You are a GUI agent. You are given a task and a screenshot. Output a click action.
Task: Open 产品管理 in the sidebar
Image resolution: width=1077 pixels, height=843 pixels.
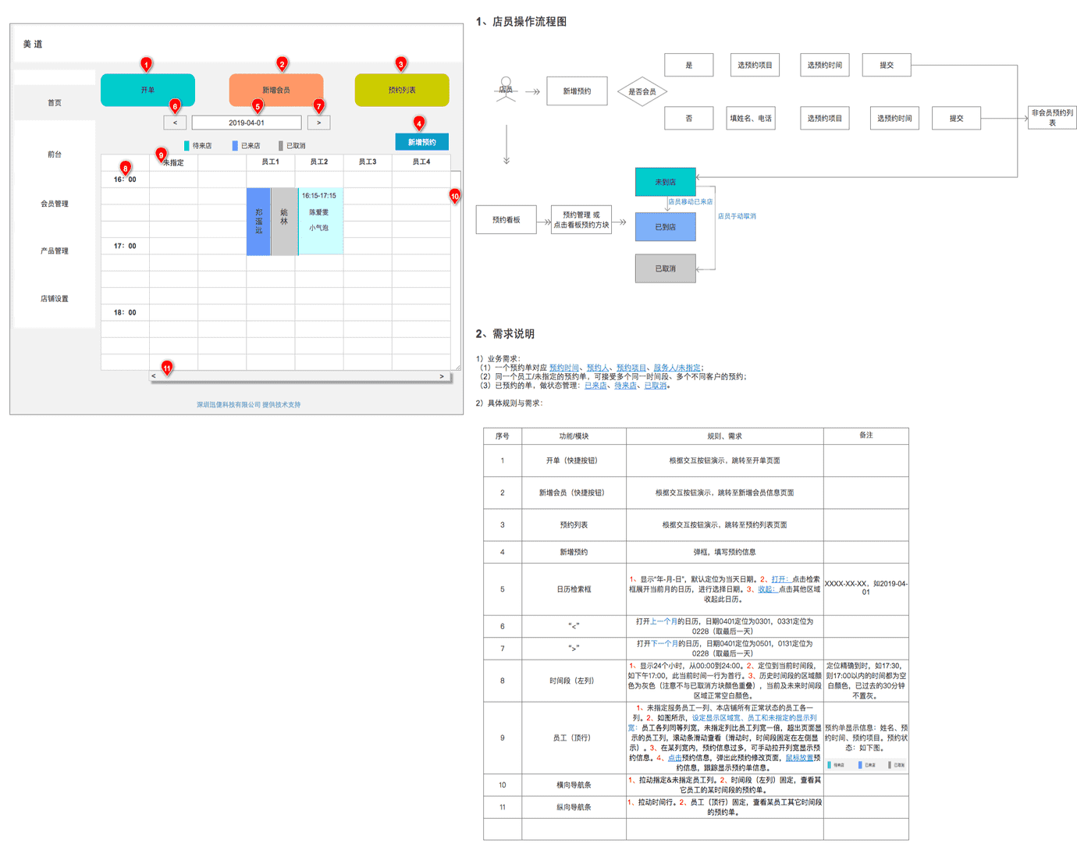coord(55,251)
